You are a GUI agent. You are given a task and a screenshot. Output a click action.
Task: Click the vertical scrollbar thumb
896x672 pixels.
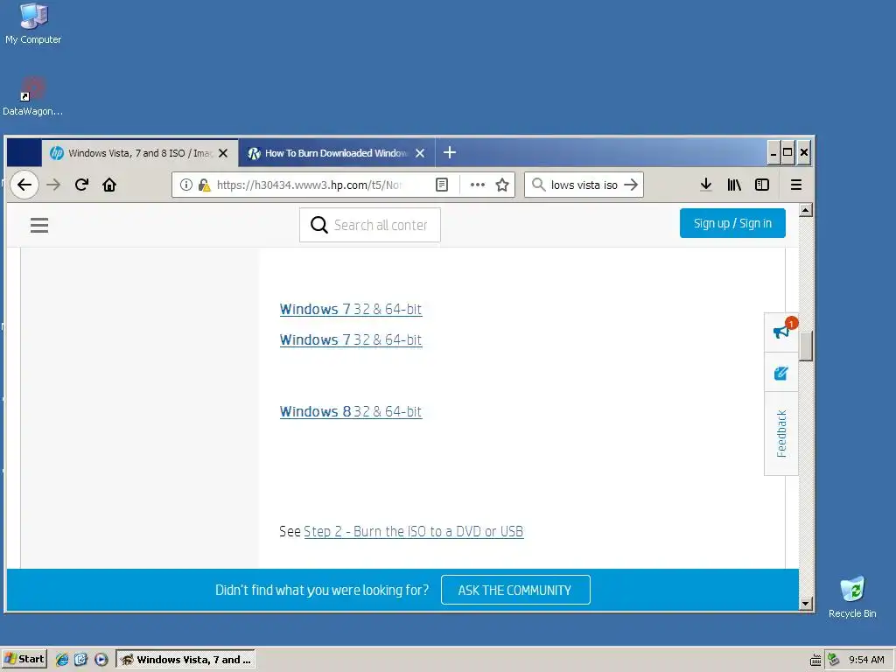click(x=806, y=346)
